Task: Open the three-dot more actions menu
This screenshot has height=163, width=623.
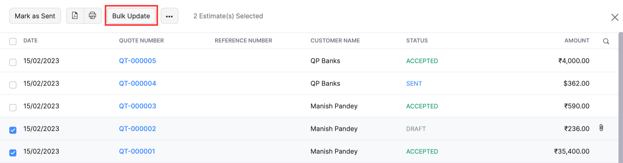Action: pyautogui.click(x=169, y=16)
